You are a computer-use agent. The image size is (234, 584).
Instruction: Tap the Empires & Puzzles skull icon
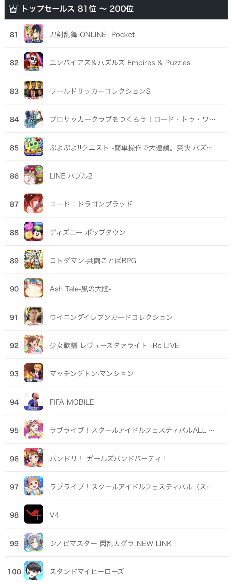coord(34,62)
